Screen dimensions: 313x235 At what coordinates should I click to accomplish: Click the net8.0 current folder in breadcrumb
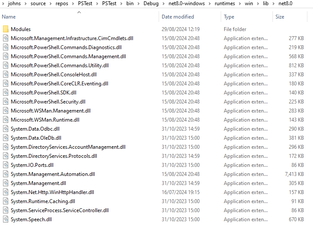(285, 3)
